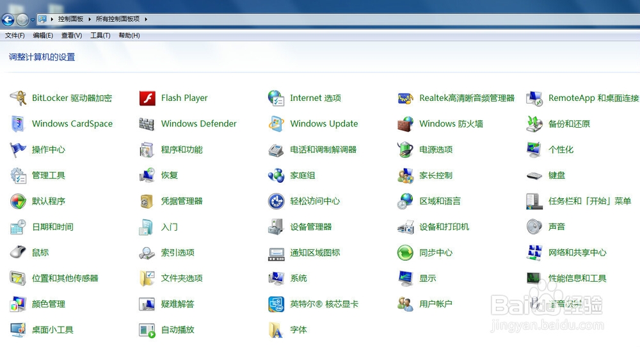This screenshot has height=347, width=640.
Task: Click the Internet 选项 globe icon
Action: point(276,98)
